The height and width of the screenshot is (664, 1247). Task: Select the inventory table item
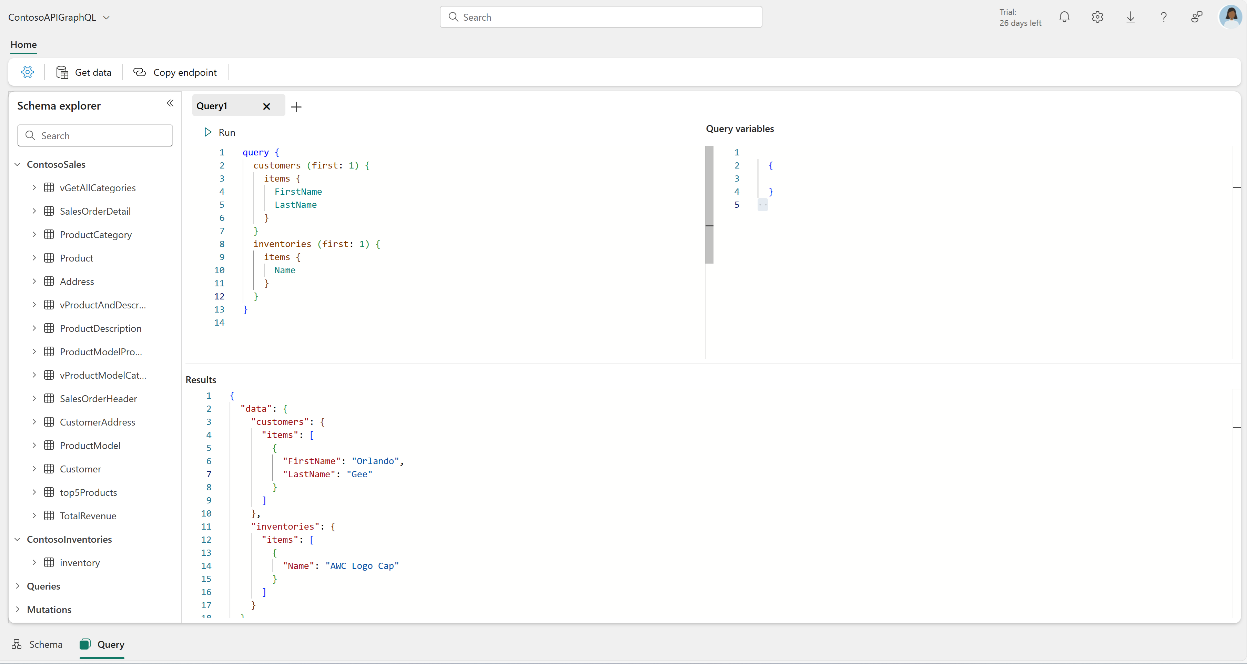click(79, 562)
